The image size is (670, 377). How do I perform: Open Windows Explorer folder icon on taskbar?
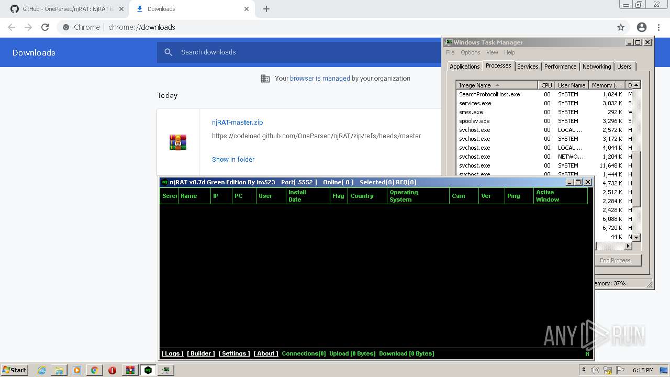(59, 370)
